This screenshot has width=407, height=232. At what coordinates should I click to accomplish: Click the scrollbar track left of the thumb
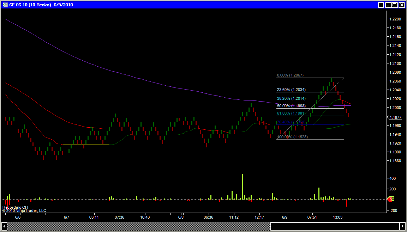coord(139,226)
